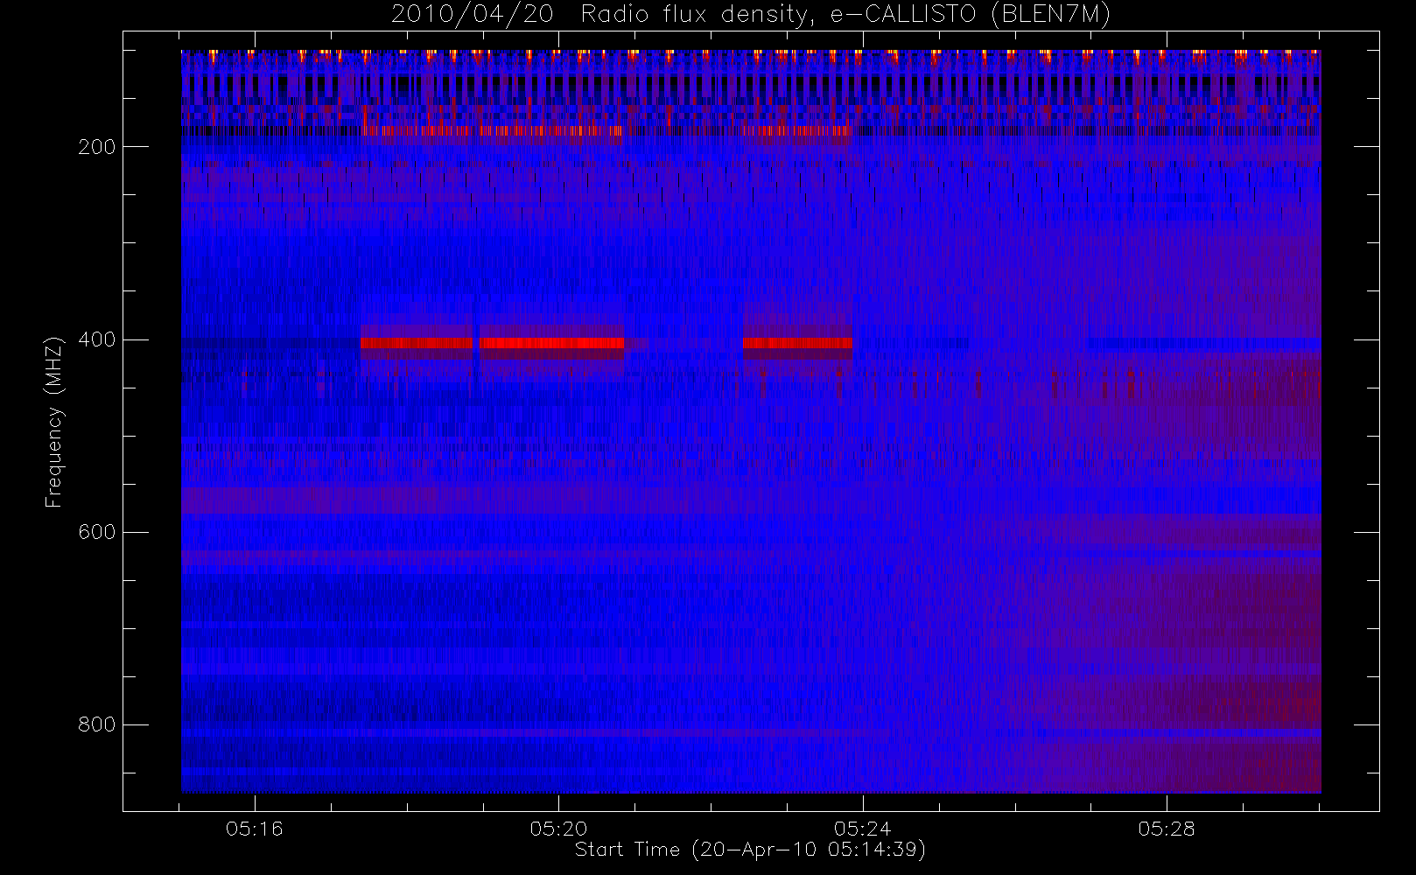Click the 05:16 time tick label
Screen dimensions: 1416x875
tap(255, 829)
